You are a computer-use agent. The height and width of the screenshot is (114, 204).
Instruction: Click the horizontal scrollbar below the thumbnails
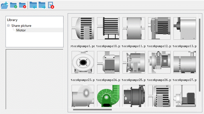[92, 109]
